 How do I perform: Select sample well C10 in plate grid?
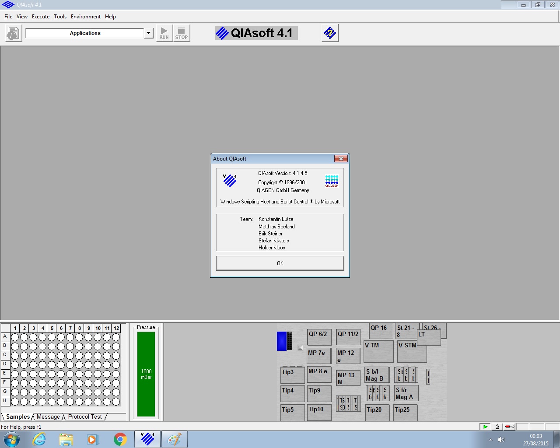click(x=98, y=356)
